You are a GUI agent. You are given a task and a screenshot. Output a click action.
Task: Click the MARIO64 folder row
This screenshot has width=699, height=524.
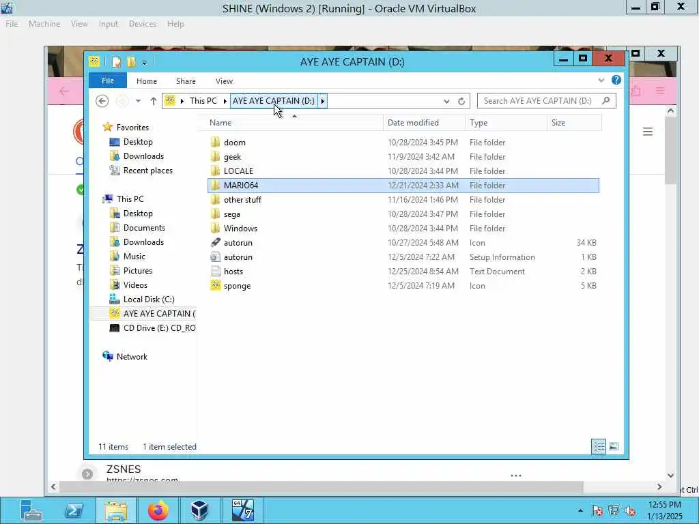pos(403,186)
